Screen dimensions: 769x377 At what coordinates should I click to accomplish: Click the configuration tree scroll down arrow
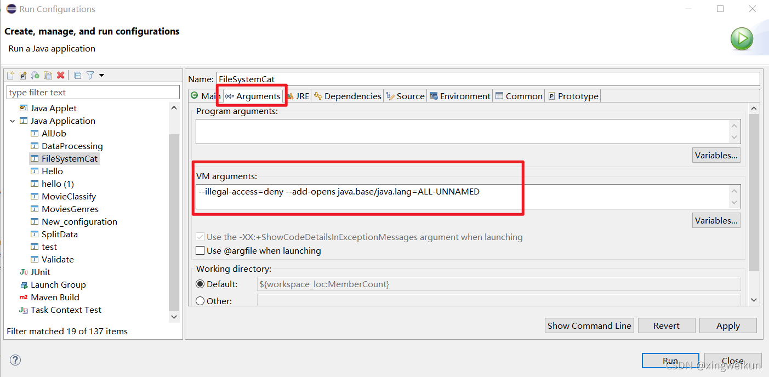(x=174, y=316)
